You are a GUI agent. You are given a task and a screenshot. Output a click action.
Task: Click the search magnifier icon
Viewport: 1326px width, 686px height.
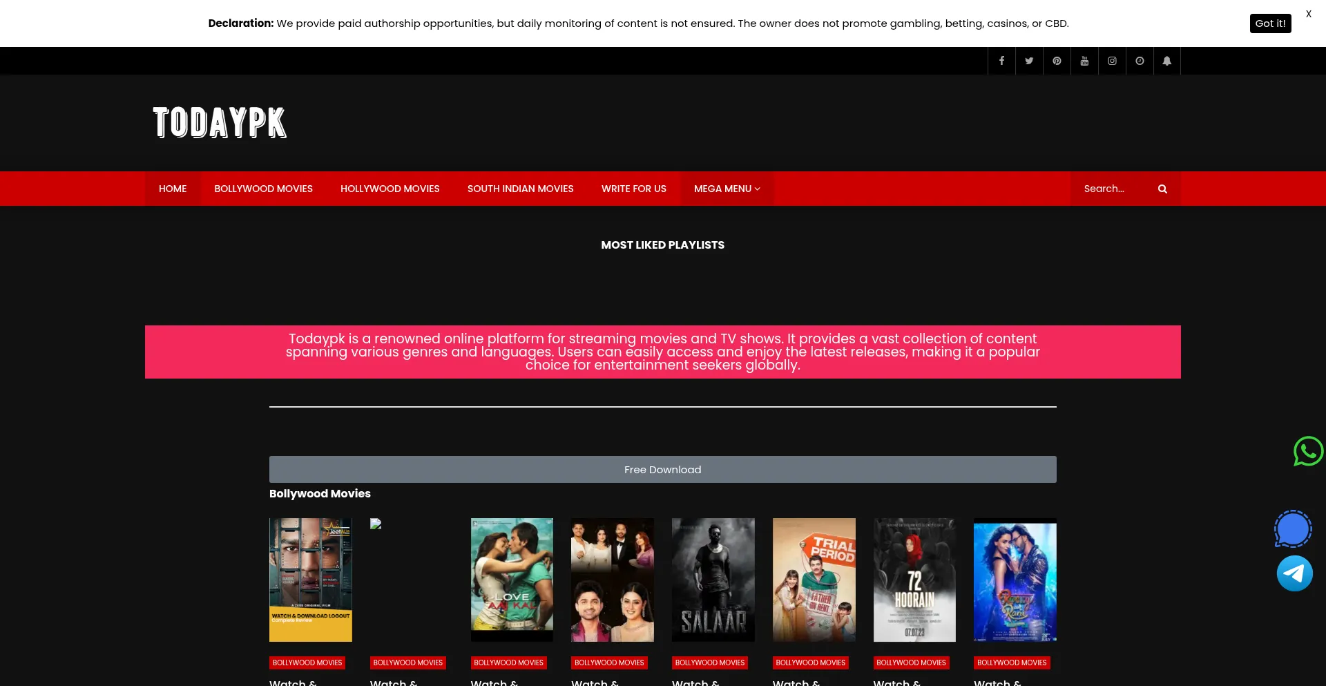click(1162, 189)
